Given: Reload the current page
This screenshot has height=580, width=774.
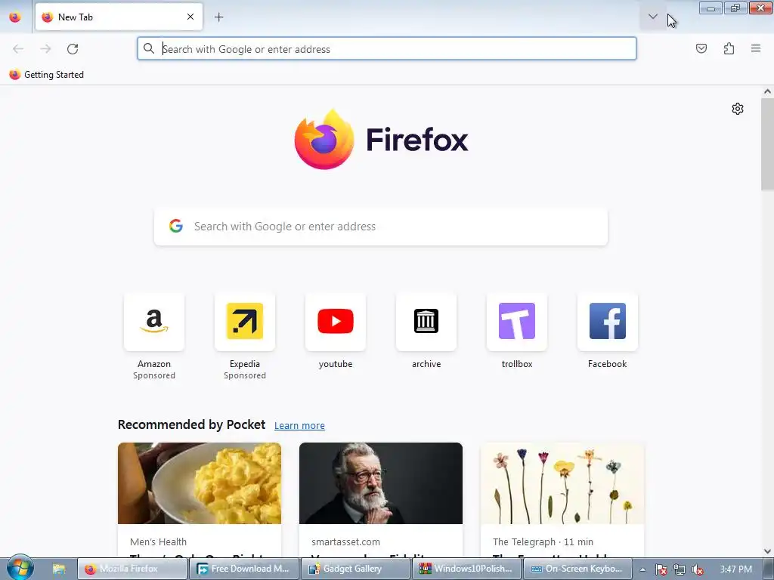Looking at the screenshot, I should (73, 49).
